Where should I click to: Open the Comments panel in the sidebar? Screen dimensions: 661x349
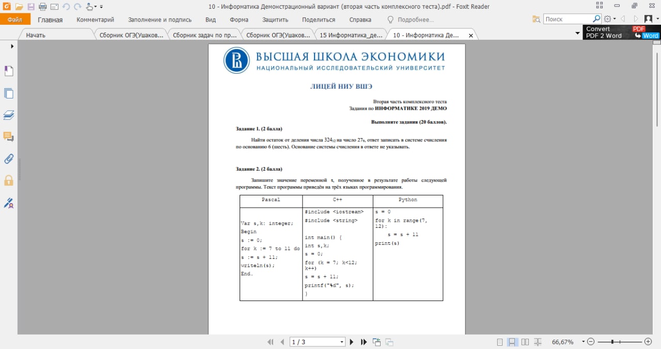pos(9,137)
